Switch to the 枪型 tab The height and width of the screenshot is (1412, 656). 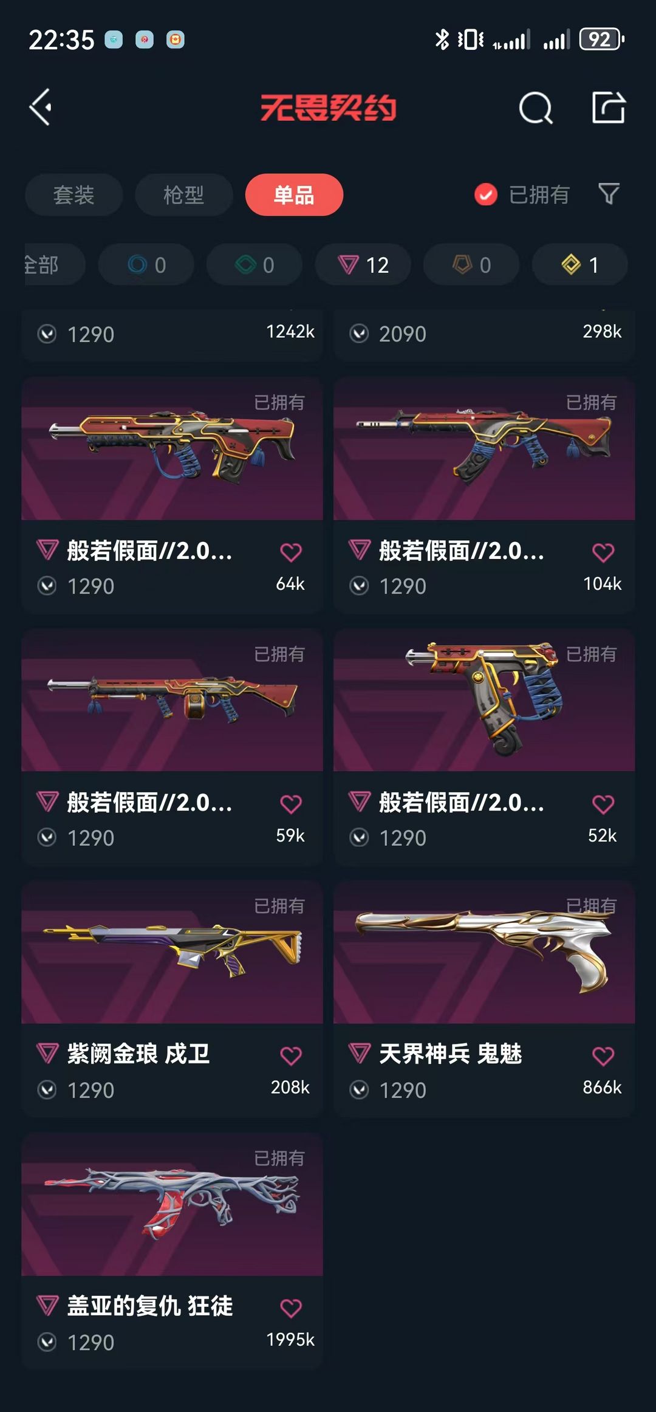[x=184, y=194]
